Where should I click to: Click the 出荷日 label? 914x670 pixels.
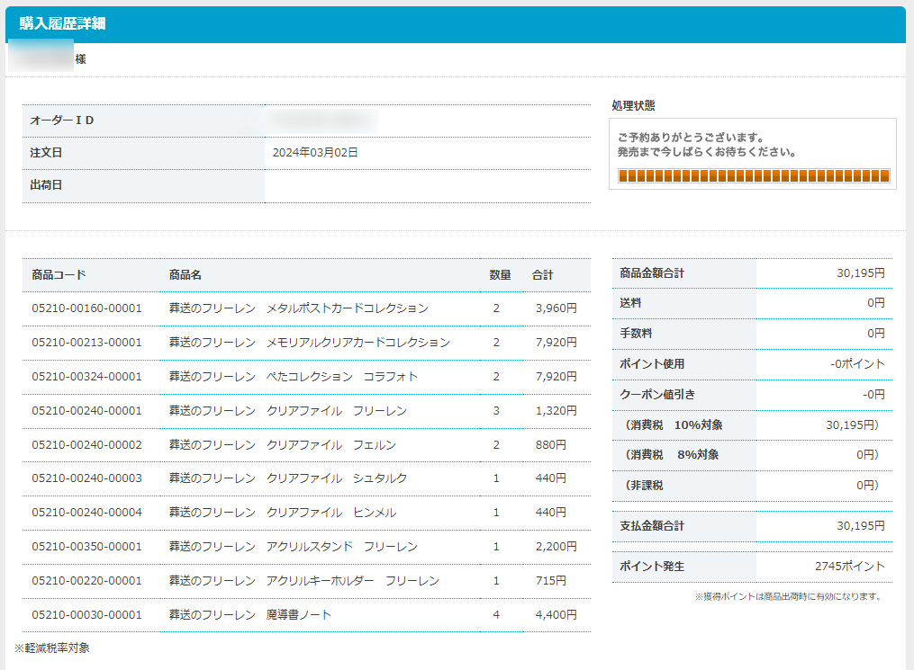pos(46,185)
